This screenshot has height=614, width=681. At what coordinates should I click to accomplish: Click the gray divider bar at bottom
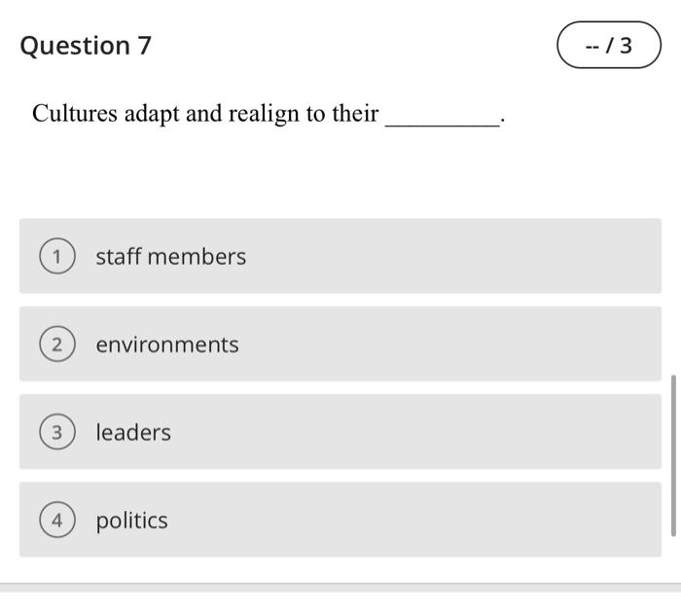[x=340, y=587]
